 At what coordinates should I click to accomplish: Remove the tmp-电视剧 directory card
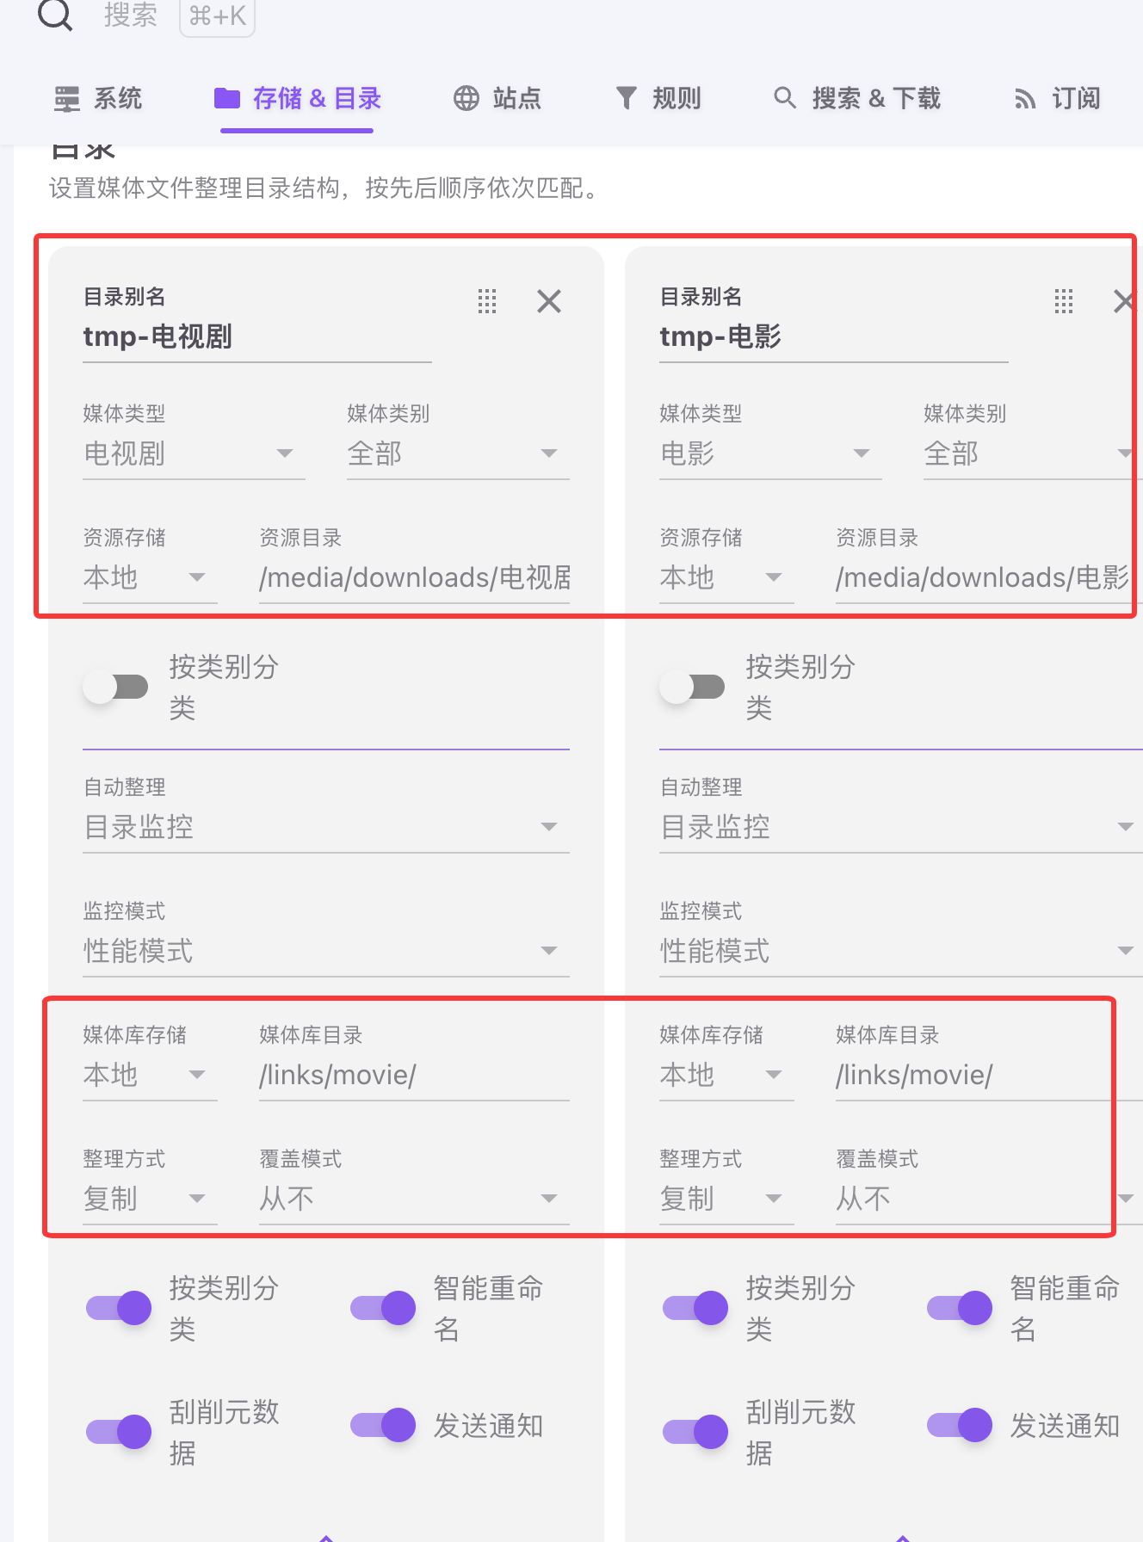point(548,301)
